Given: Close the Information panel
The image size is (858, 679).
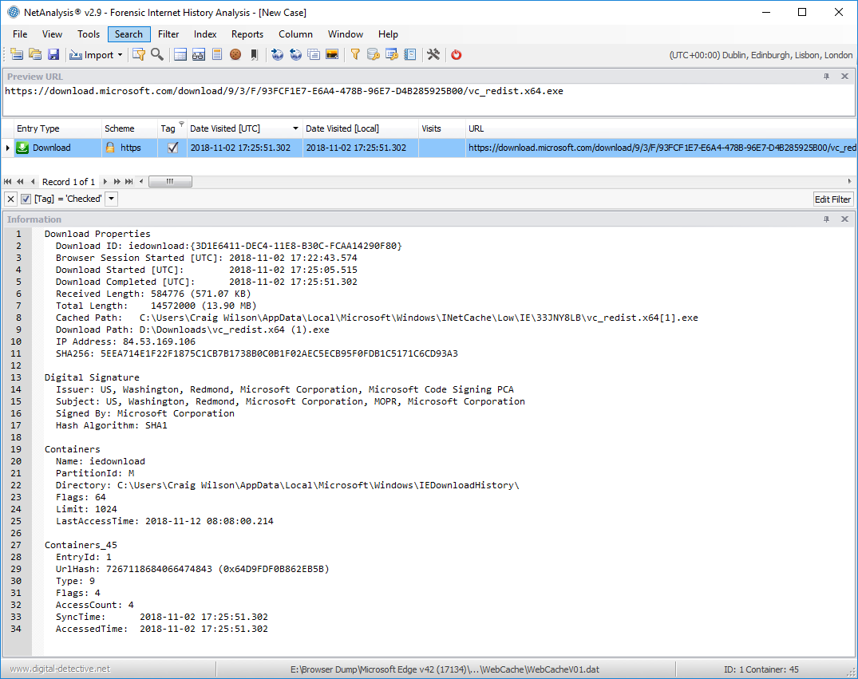Looking at the screenshot, I should [x=845, y=219].
